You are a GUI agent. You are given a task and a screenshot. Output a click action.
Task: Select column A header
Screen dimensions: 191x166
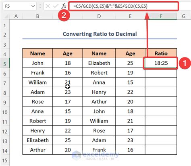pyautogui.click(x=16, y=16)
